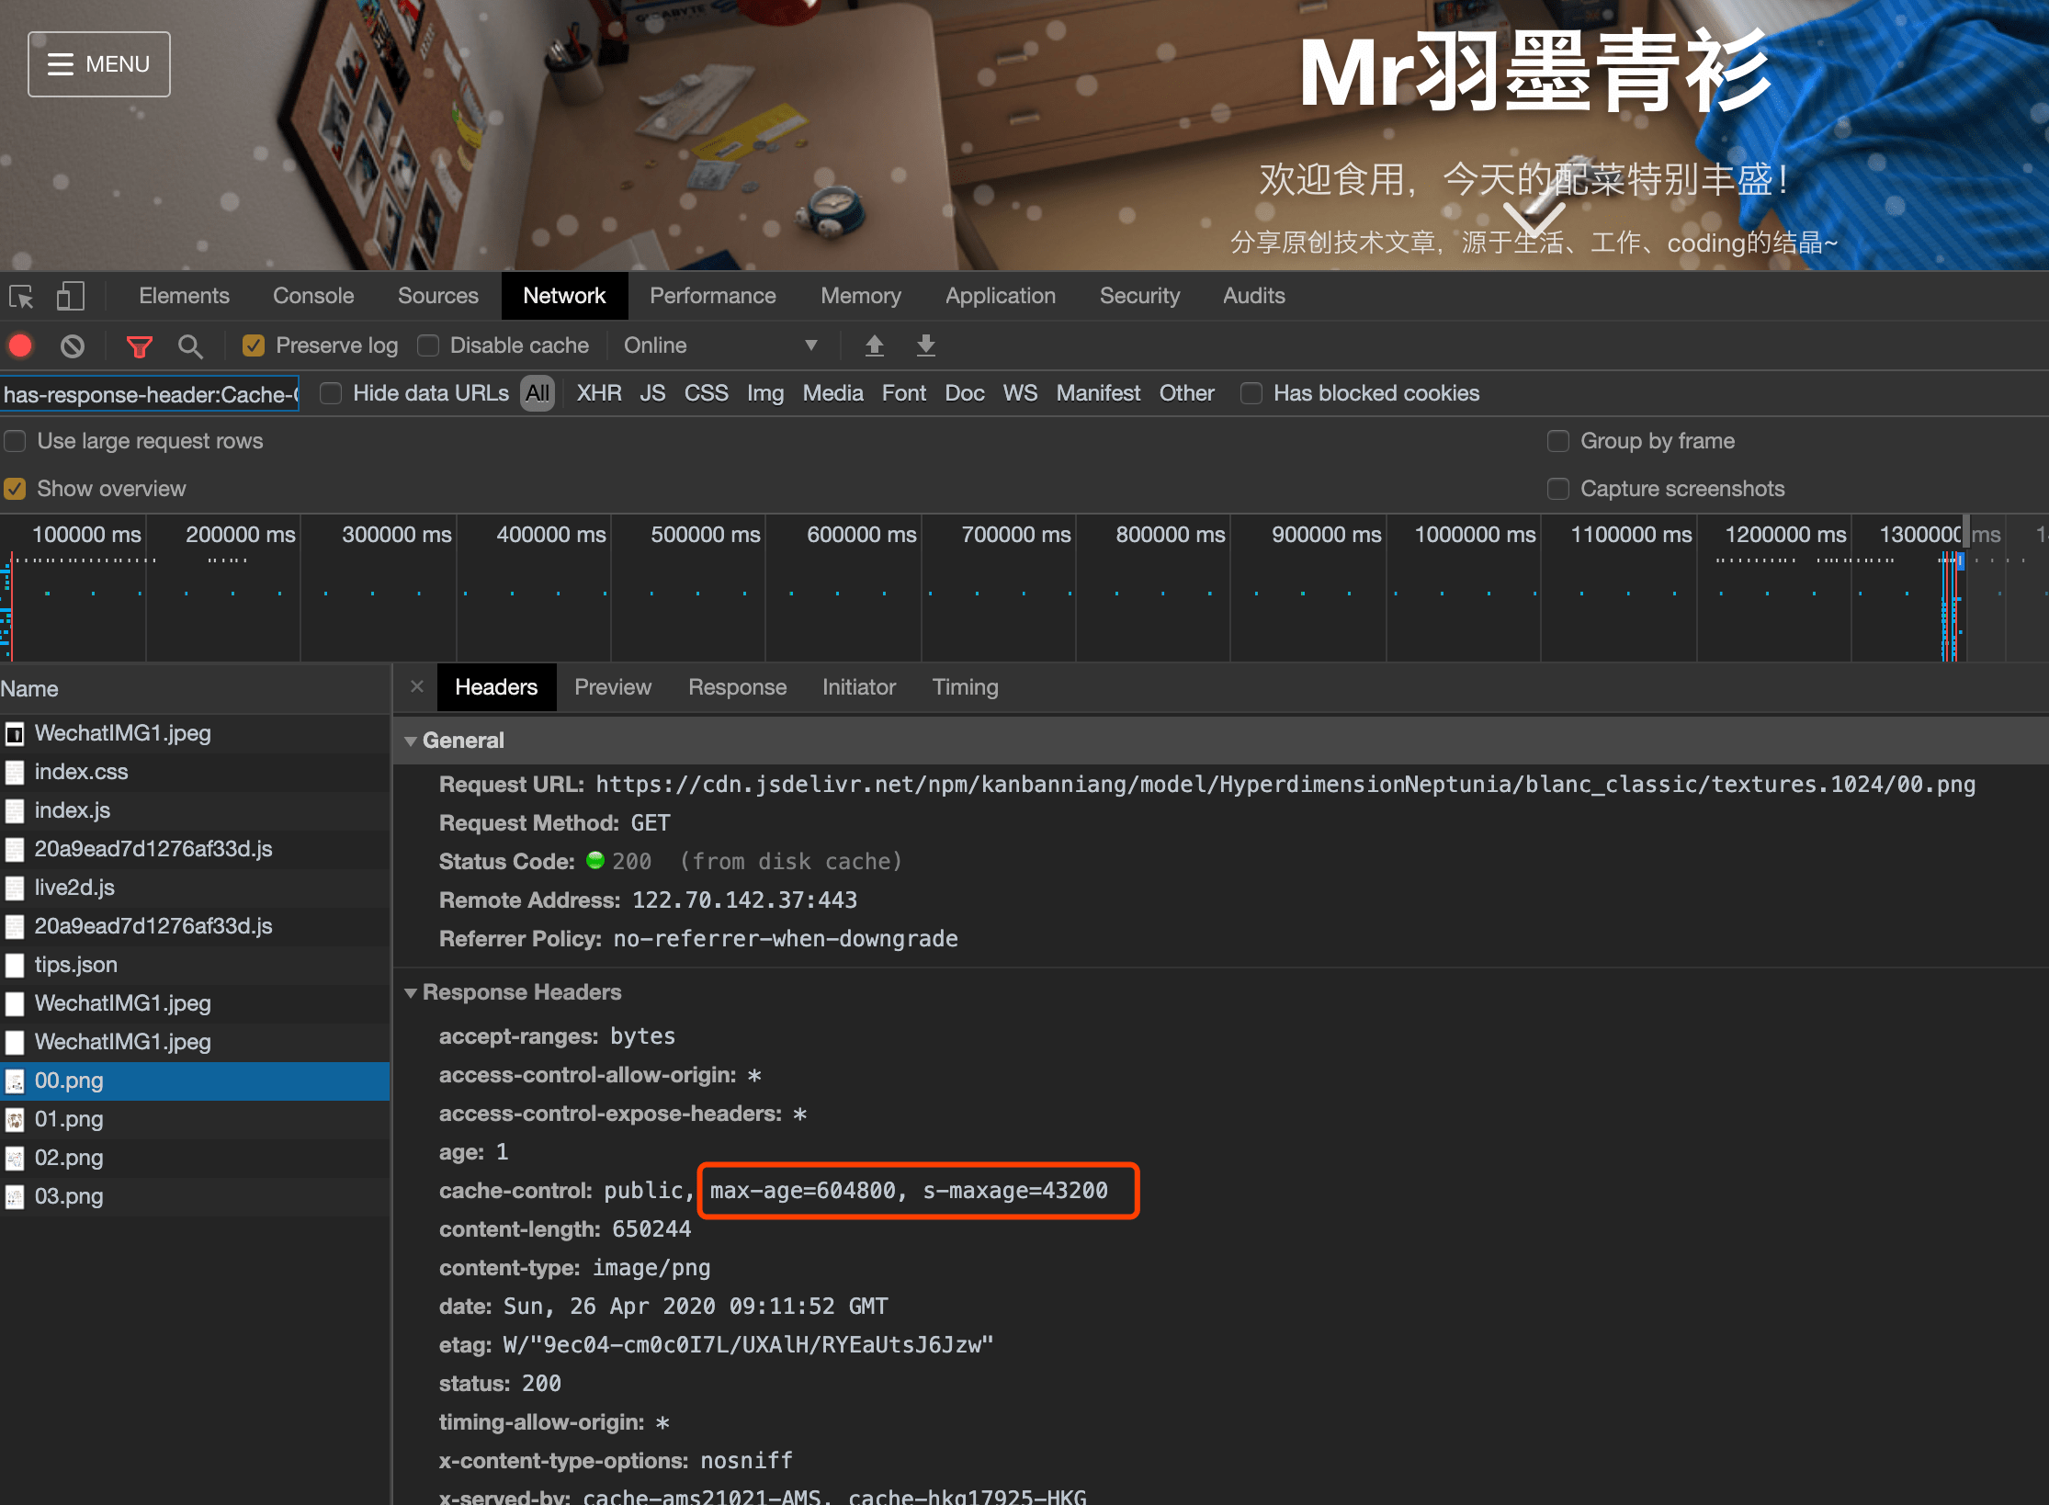The height and width of the screenshot is (1505, 2049).
Task: Collapse the Response Headers section
Action: click(412, 992)
